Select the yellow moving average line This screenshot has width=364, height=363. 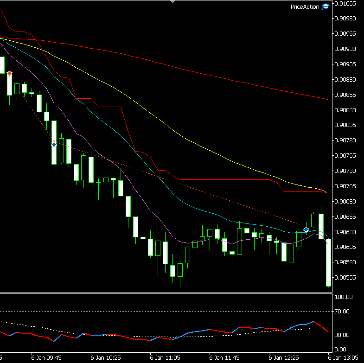click(185, 139)
